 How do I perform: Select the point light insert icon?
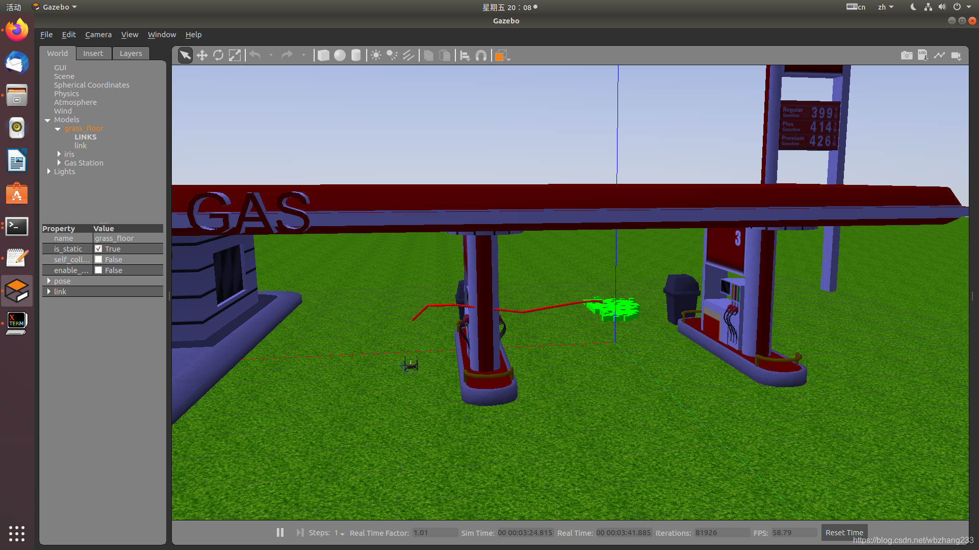coord(376,55)
